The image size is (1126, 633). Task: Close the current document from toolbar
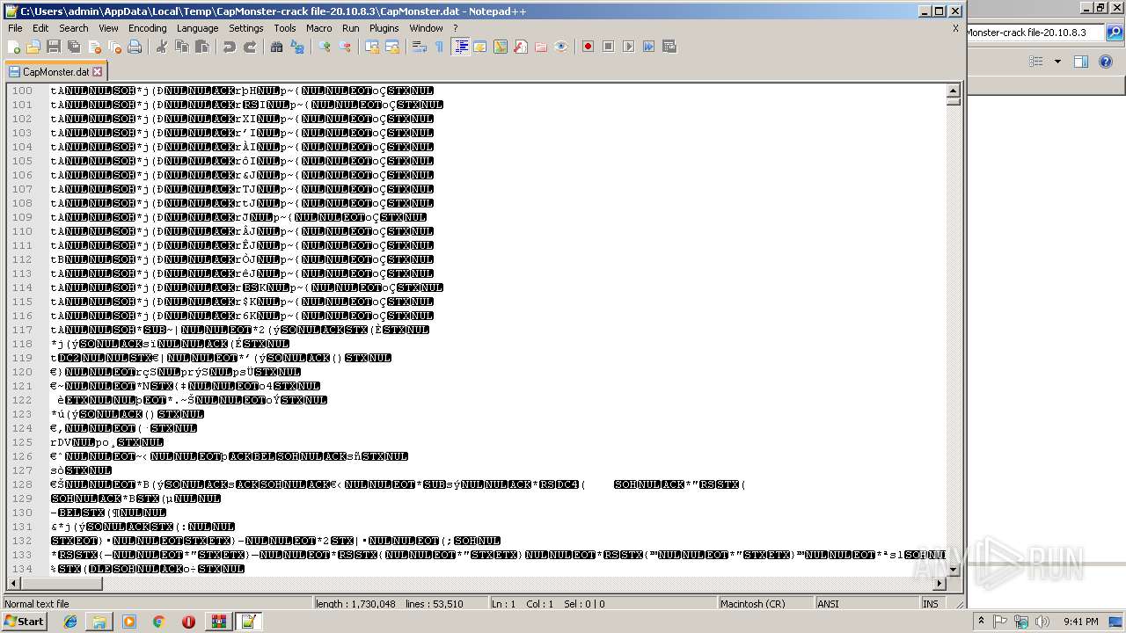point(94,47)
